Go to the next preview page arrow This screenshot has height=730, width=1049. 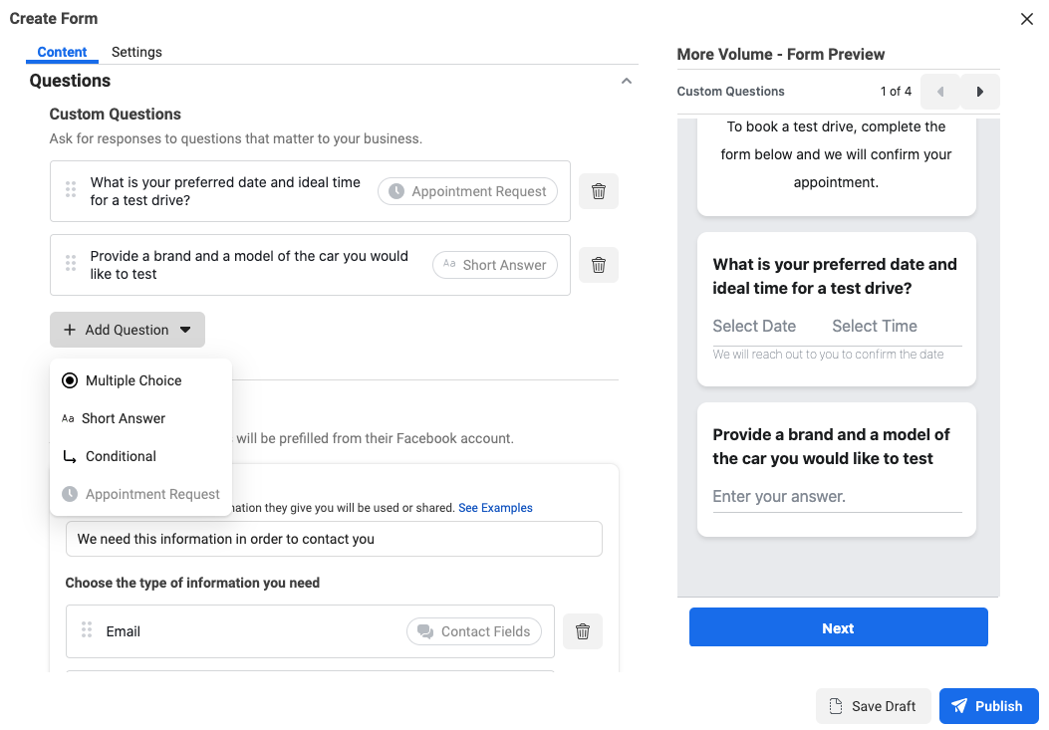980,92
